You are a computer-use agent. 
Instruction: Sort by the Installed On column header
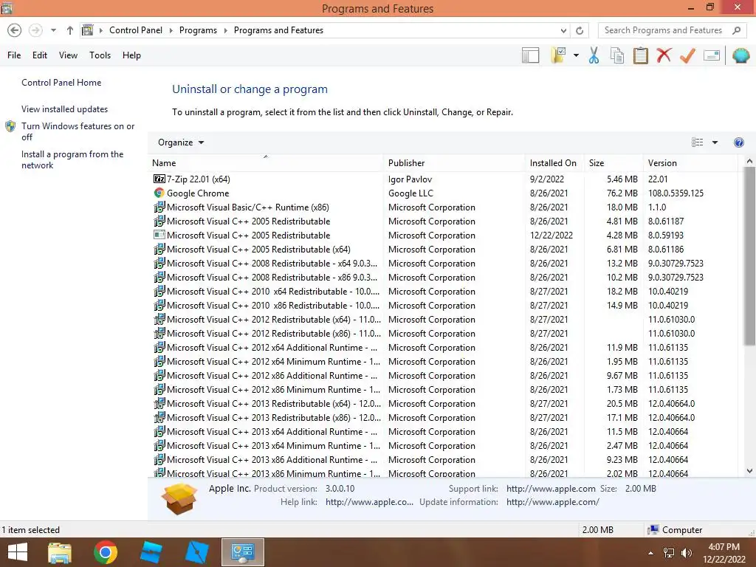click(554, 163)
